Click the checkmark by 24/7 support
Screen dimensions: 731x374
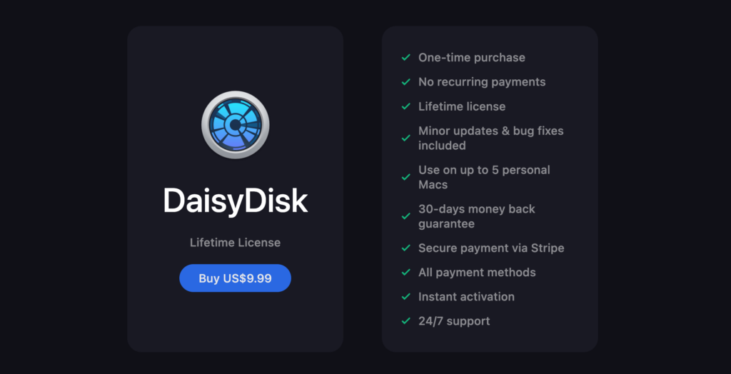406,321
